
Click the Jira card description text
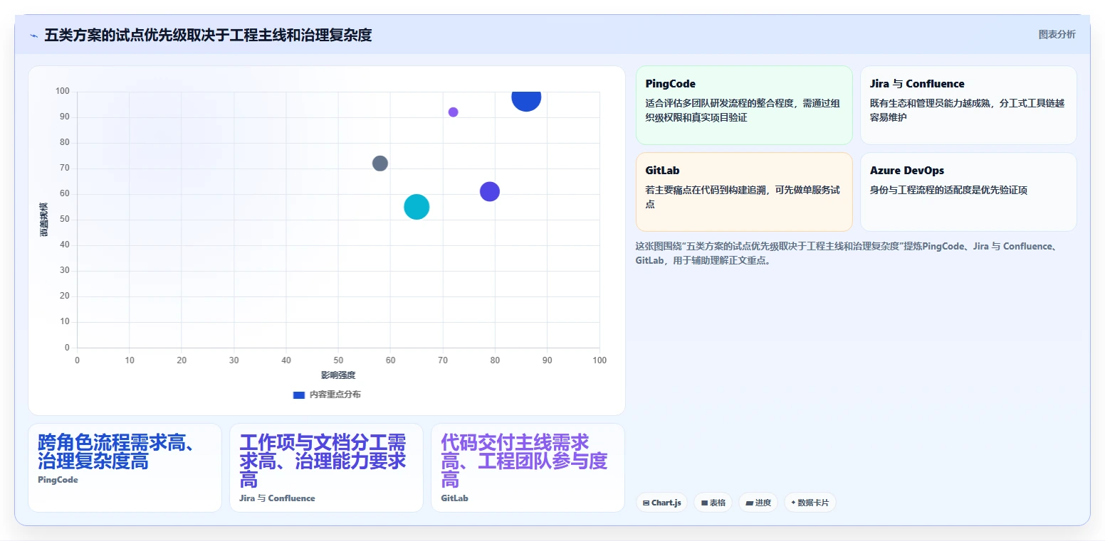pyautogui.click(x=967, y=110)
